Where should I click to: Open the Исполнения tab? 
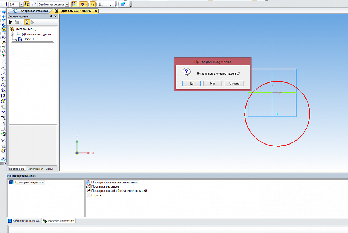tap(35, 169)
